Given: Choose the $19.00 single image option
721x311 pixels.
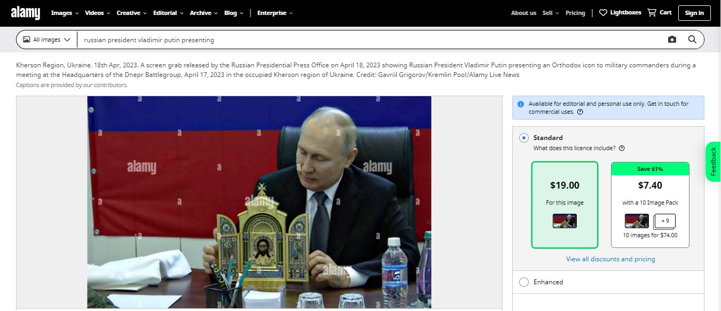Looking at the screenshot, I should click(x=565, y=205).
